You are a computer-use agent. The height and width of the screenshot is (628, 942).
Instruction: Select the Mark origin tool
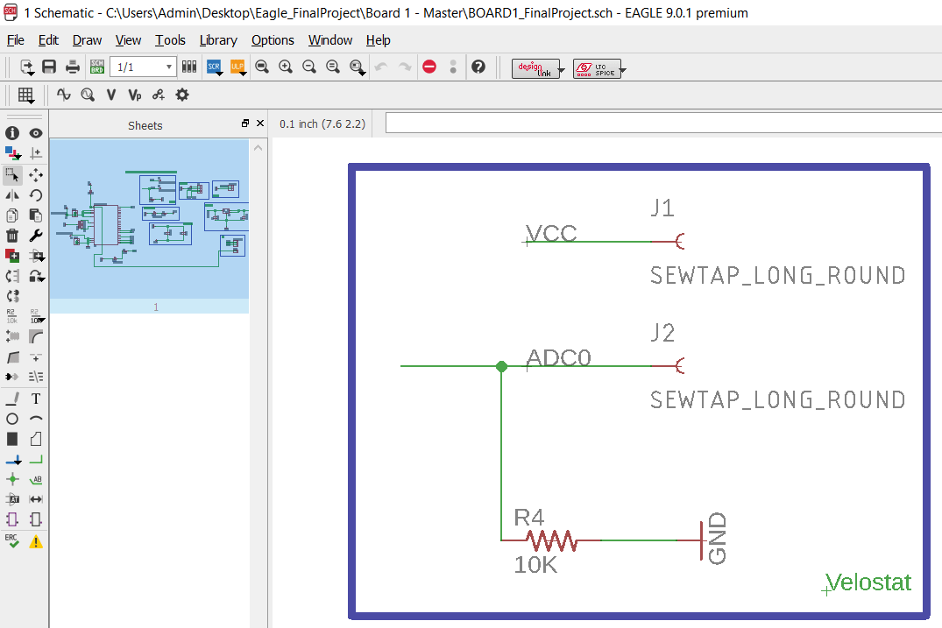[36, 153]
